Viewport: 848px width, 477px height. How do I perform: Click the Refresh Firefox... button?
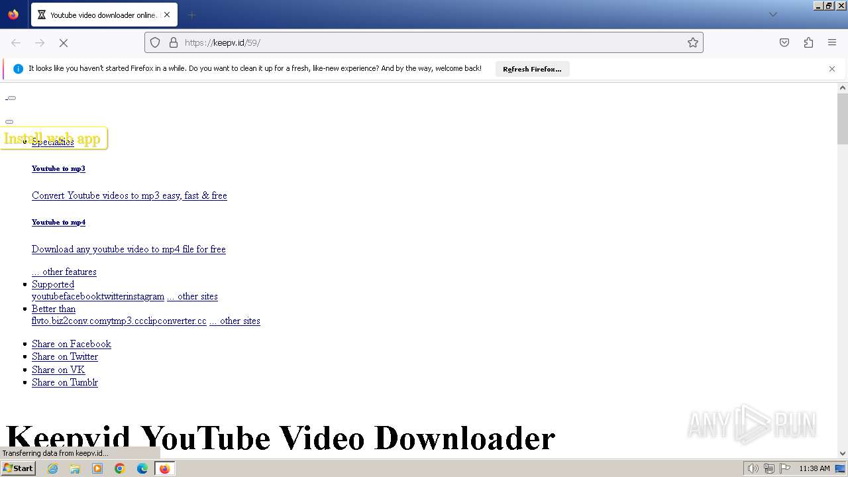click(532, 69)
